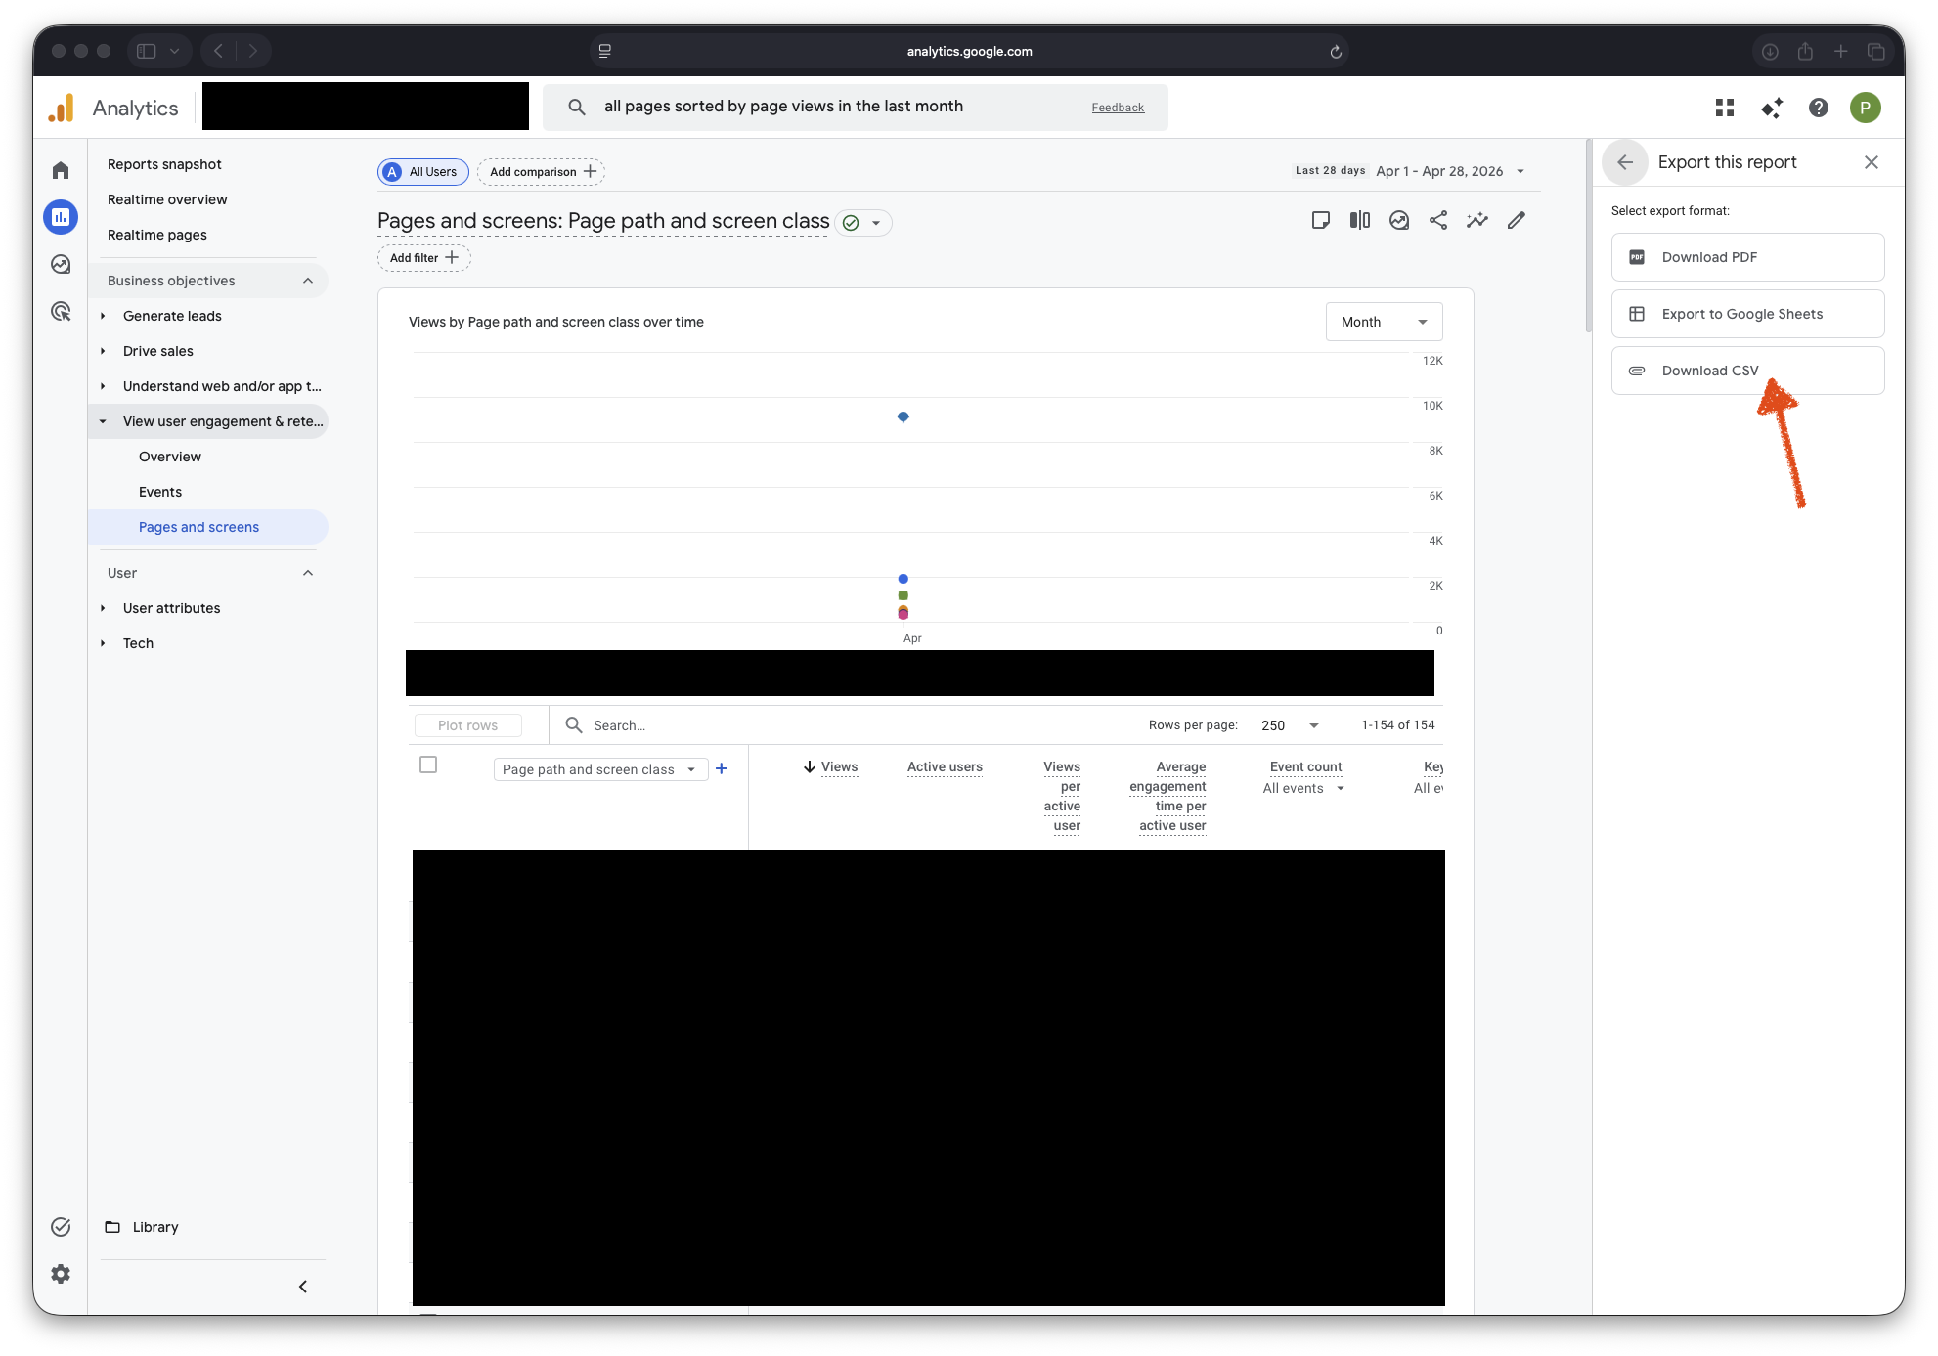Open the Insights sparkline icon

(1476, 220)
